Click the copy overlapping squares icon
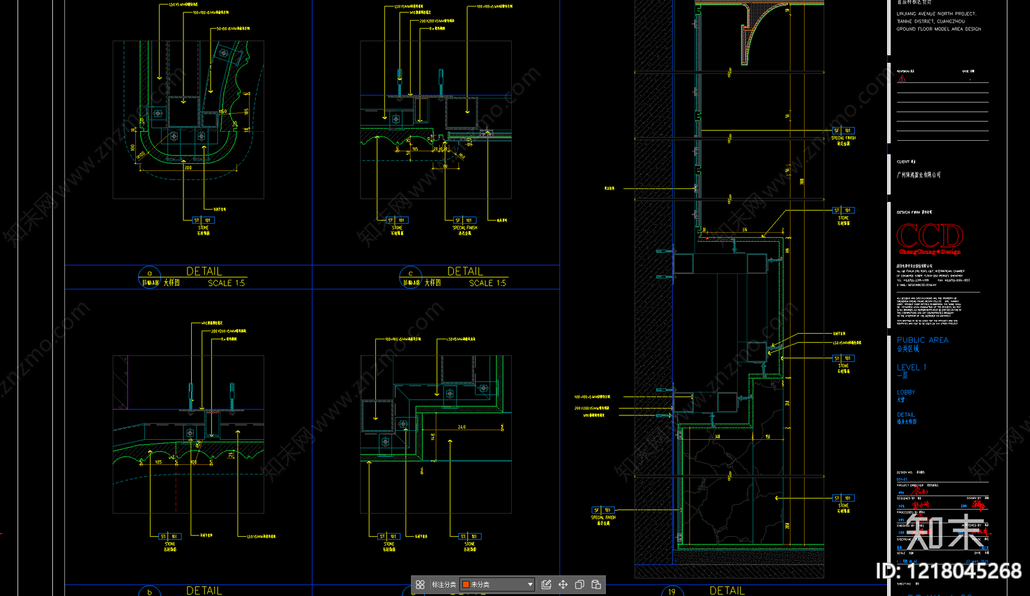The width and height of the screenshot is (1030, 596). (x=579, y=584)
